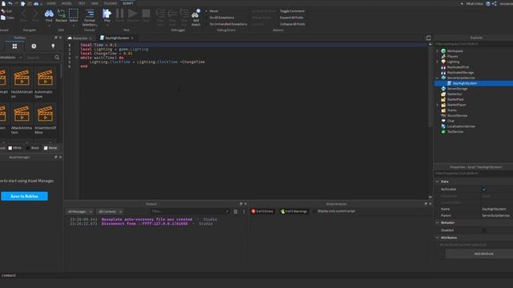Click Toggle Comment action

[292, 11]
